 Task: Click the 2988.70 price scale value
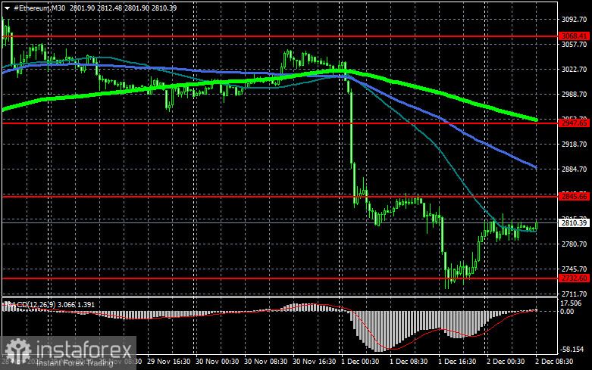pos(575,94)
